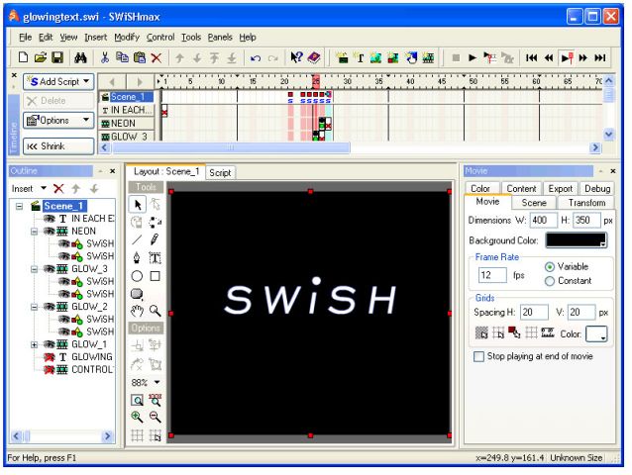This screenshot has height=475, width=632.
Task: Open the Background Color swatch
Action: click(x=576, y=240)
